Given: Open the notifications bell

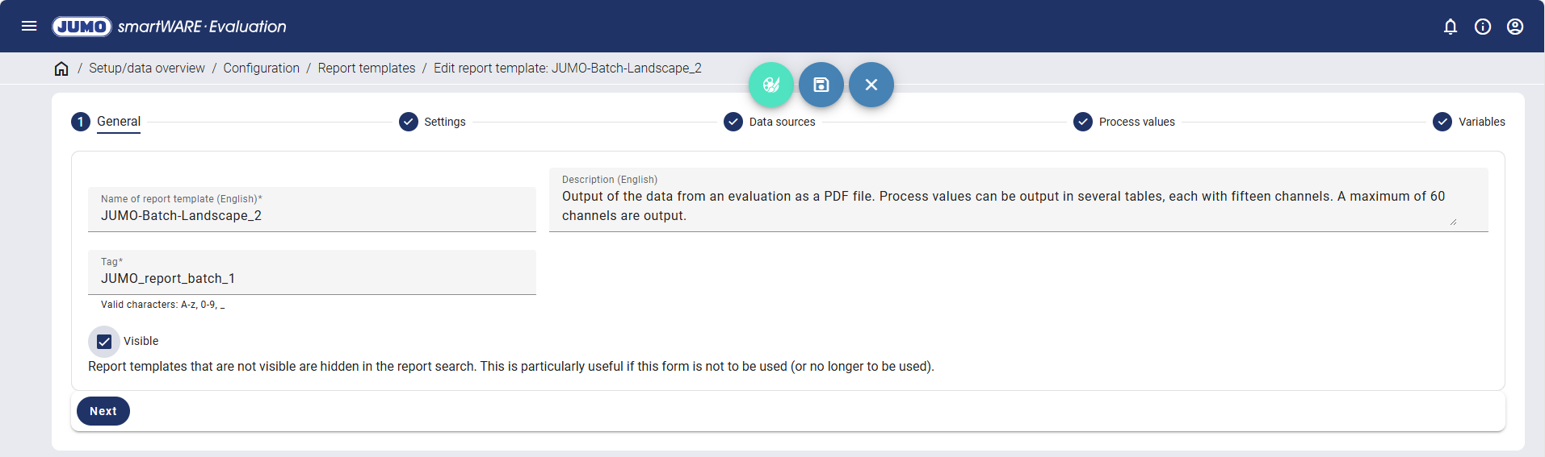Looking at the screenshot, I should 1451,27.
